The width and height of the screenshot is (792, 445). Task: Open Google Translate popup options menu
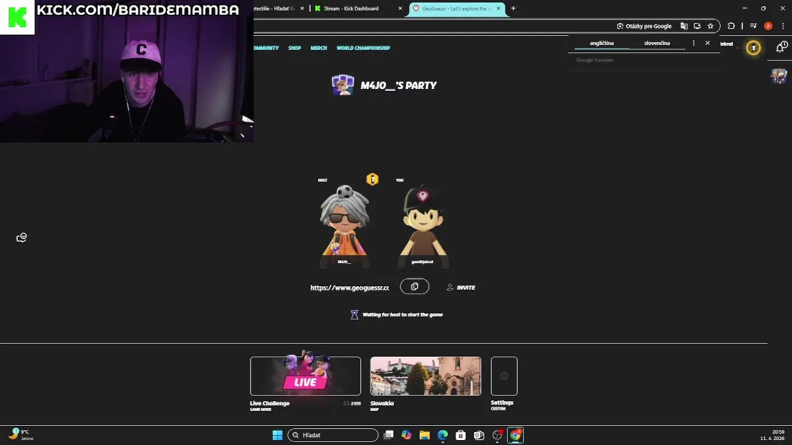pos(694,43)
